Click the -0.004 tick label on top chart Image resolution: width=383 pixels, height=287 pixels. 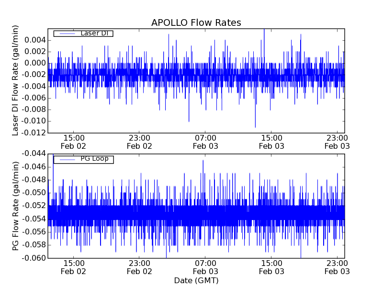34,87
